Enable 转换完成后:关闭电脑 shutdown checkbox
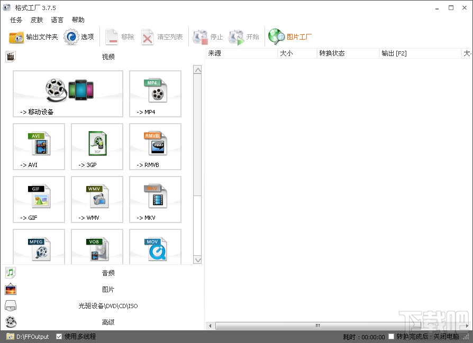The image size is (473, 343). click(x=391, y=336)
